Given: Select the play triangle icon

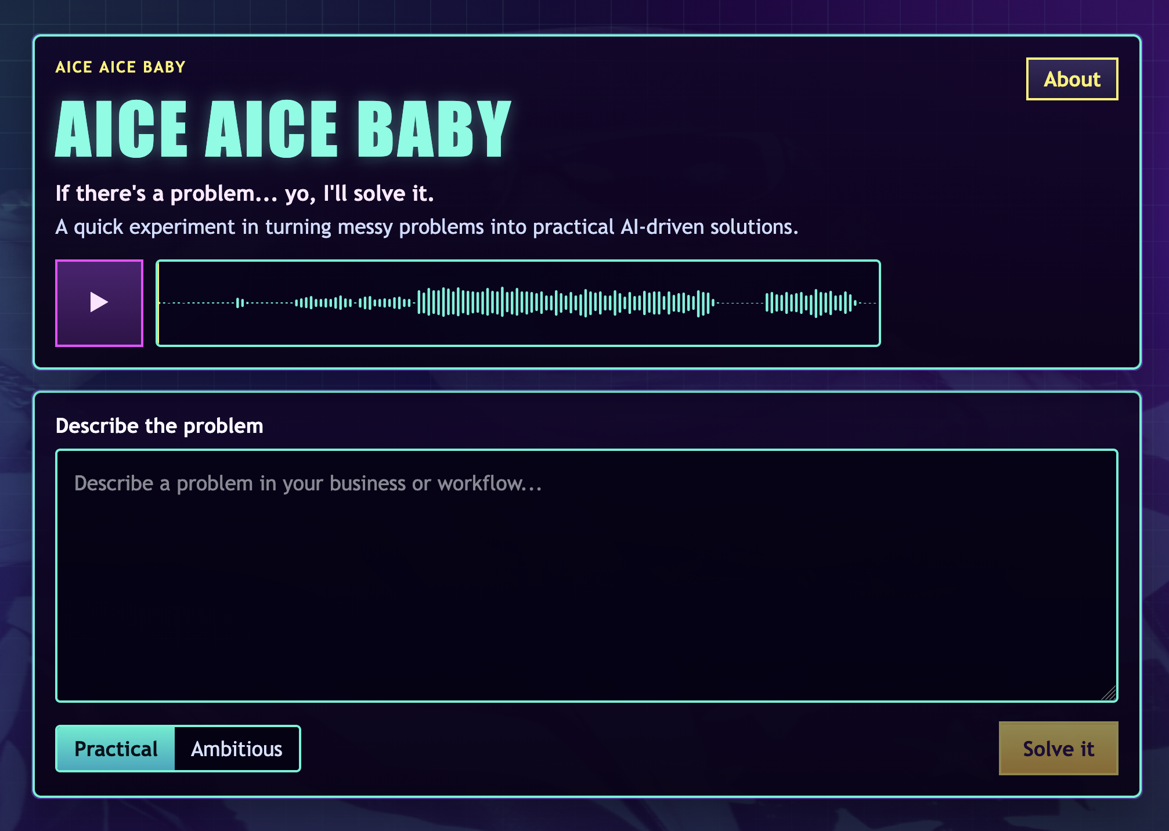Looking at the screenshot, I should coord(99,302).
